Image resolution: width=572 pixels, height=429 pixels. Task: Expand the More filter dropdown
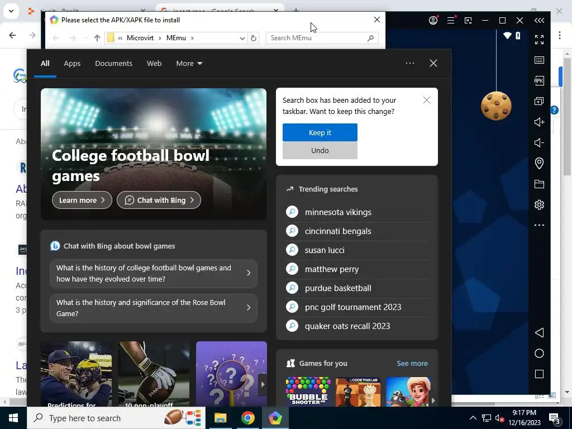coord(189,64)
